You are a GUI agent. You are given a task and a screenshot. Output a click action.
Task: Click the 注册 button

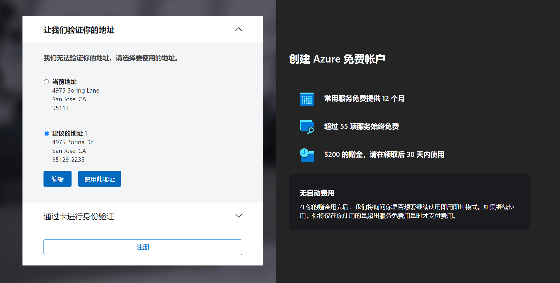tap(143, 247)
